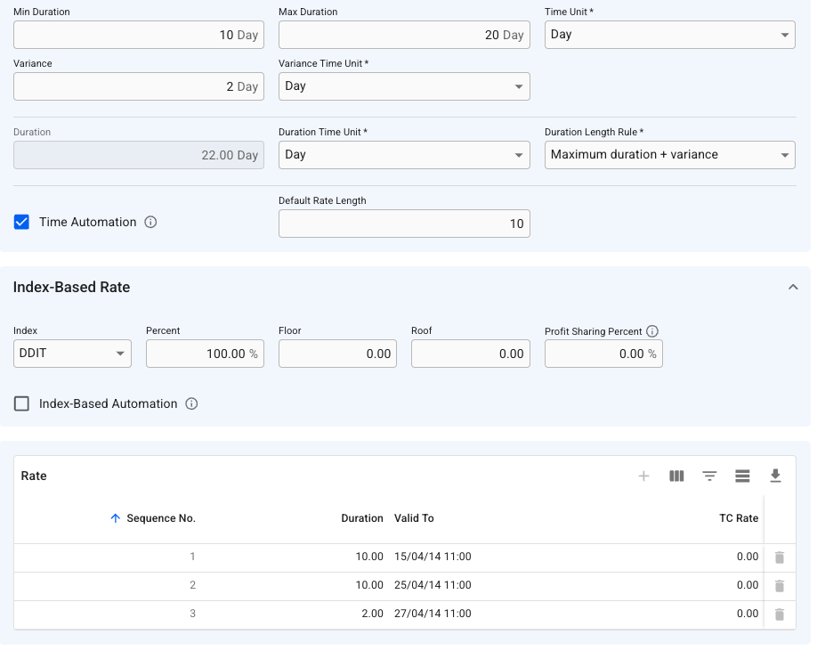Click the add rate row plus icon
Viewport: 817px width, 651px height.
tap(643, 476)
